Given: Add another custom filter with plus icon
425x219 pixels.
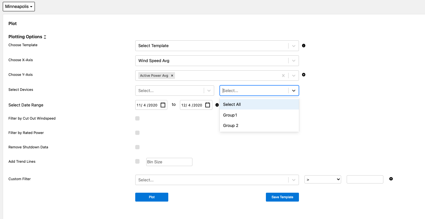Looking at the screenshot, I should (391, 179).
